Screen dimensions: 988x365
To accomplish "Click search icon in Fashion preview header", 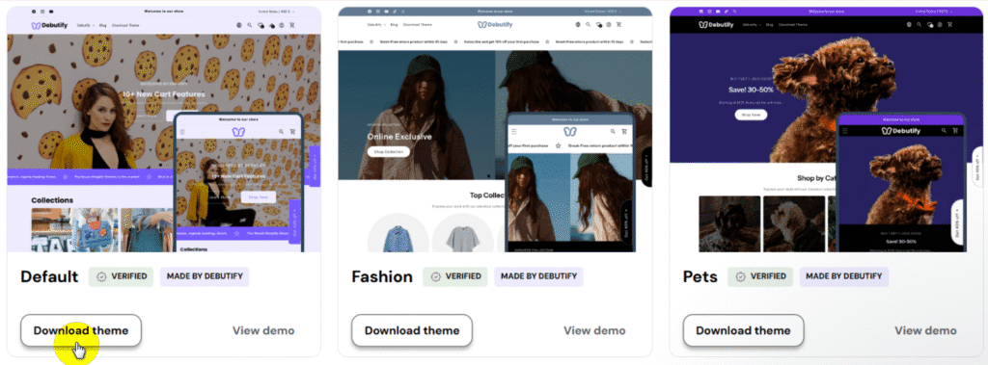I will (588, 24).
